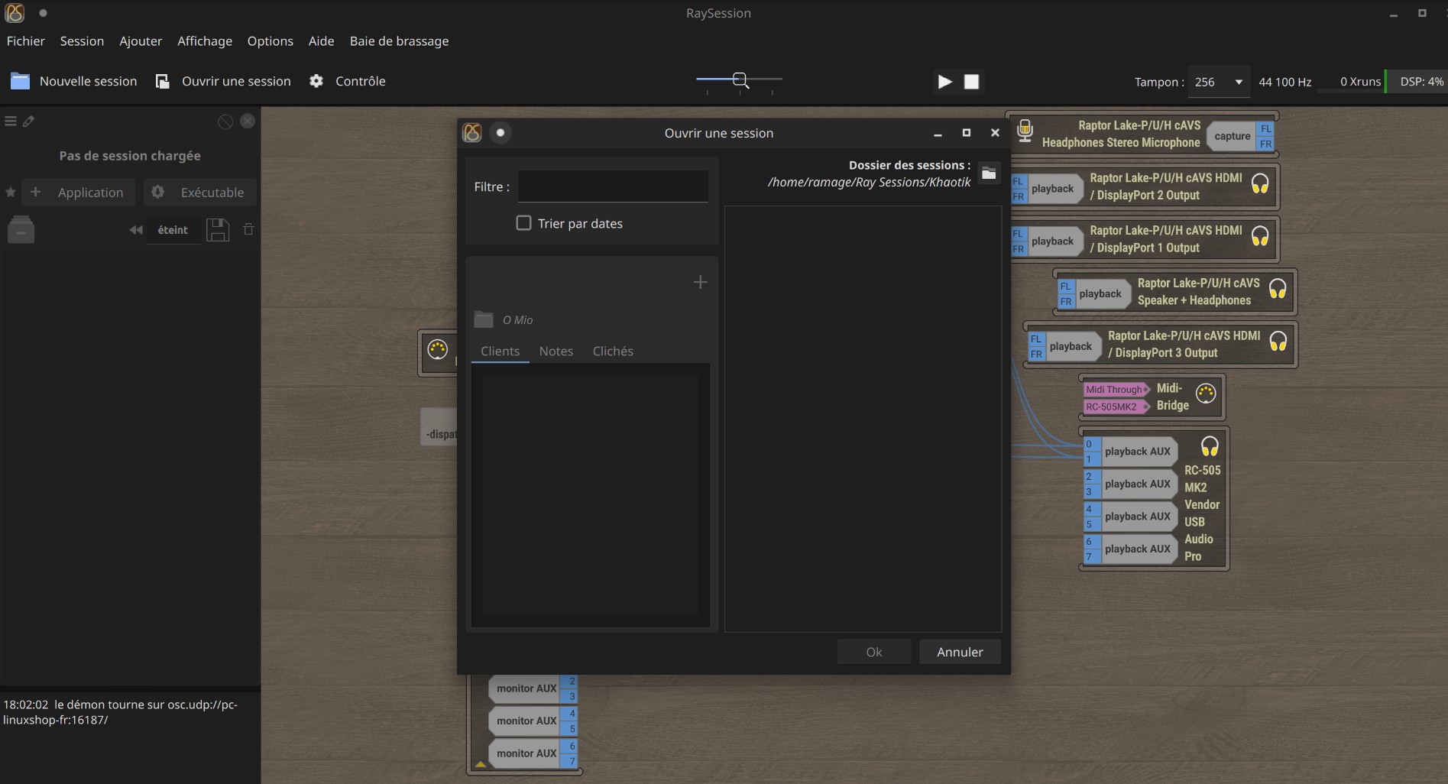Click the rewind icon beside éteint
Viewport: 1448px width, 784px height.
pos(136,230)
